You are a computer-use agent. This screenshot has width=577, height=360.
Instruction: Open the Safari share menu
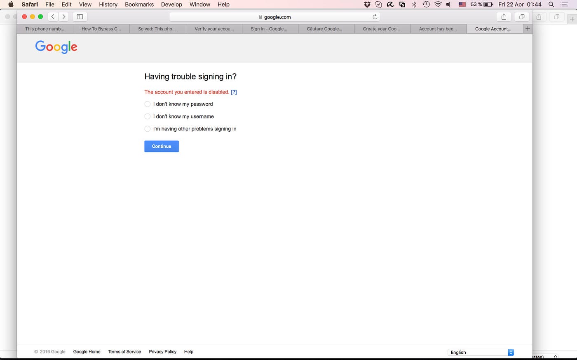(x=504, y=17)
